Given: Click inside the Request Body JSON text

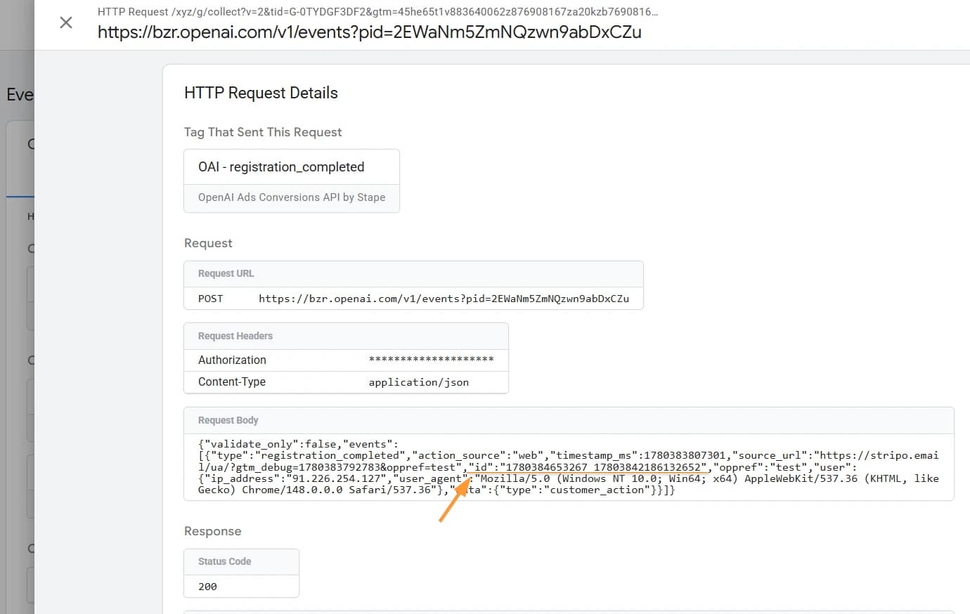Looking at the screenshot, I should (x=568, y=467).
